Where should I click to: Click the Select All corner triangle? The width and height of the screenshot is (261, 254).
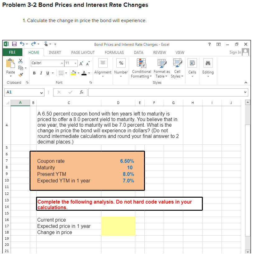(7, 103)
